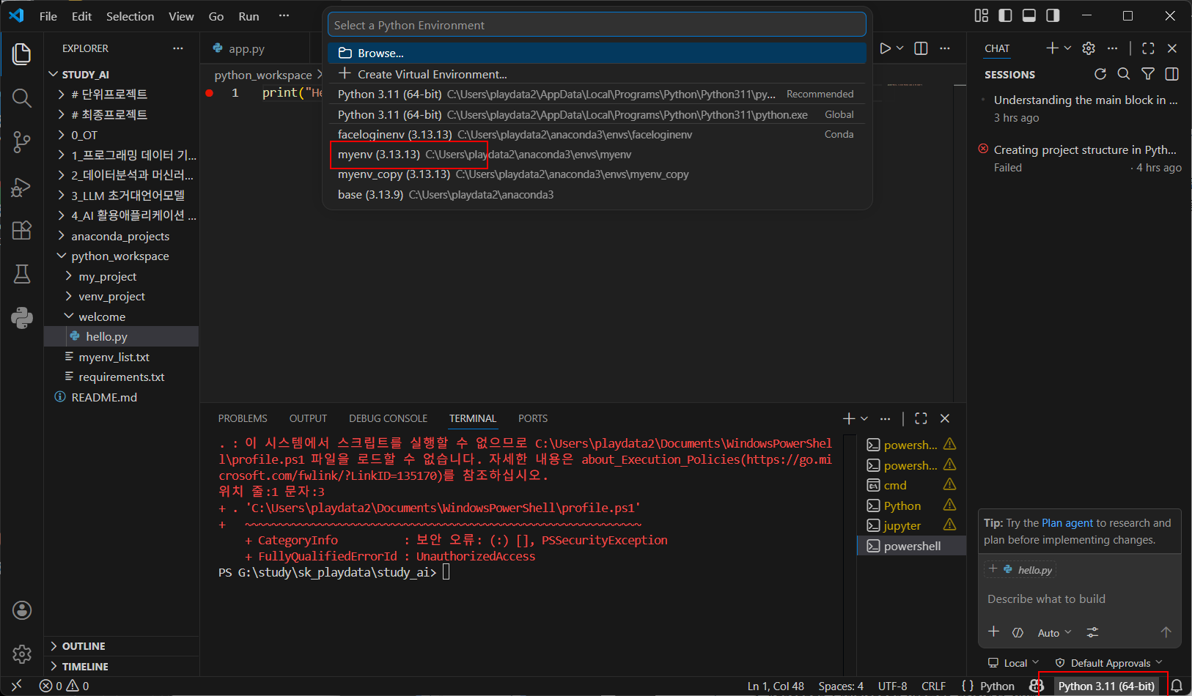Toggle the primary side bar
Screen dimensions: 1192x696
[1006, 15]
